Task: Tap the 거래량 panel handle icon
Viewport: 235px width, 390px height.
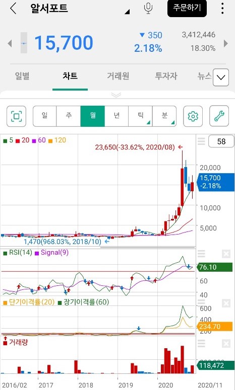Action: point(201,344)
